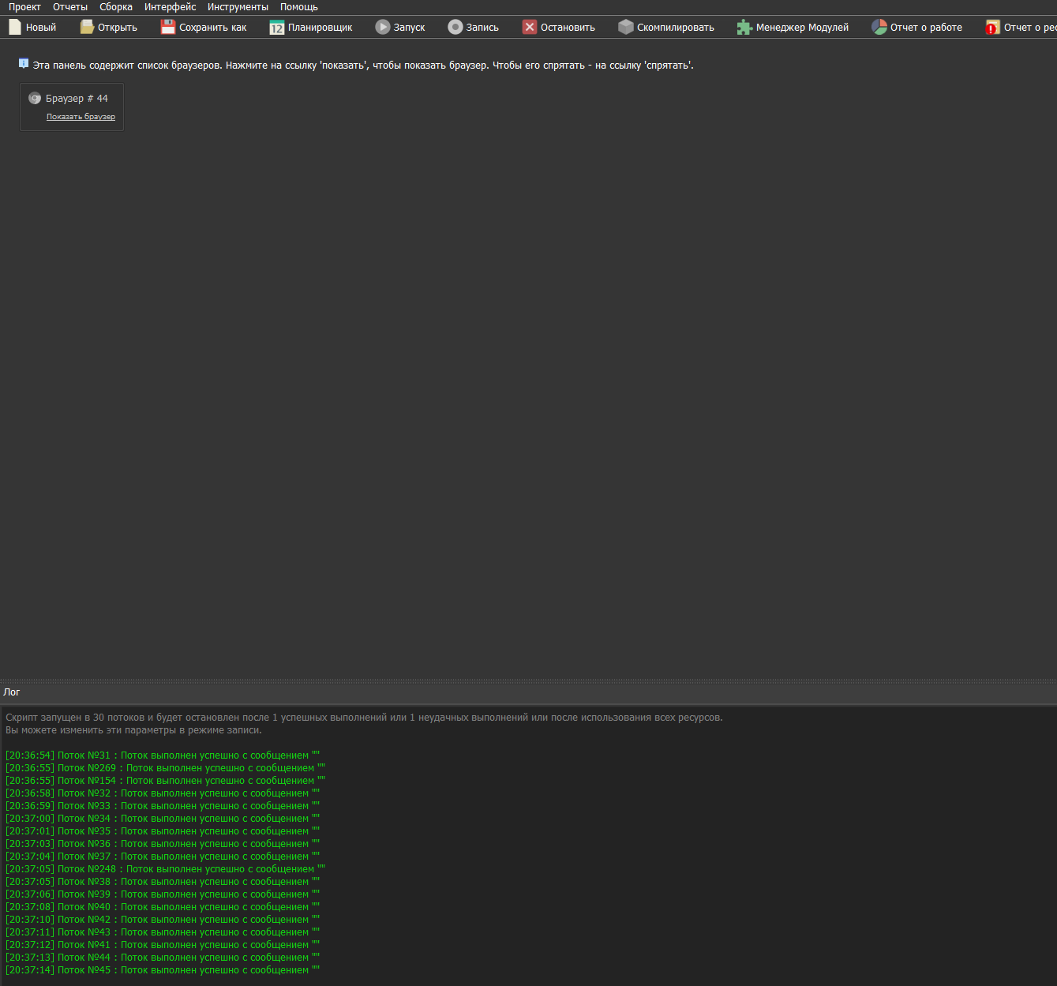This screenshot has width=1057, height=986.
Task: Start recording with the Record icon
Action: coord(455,27)
